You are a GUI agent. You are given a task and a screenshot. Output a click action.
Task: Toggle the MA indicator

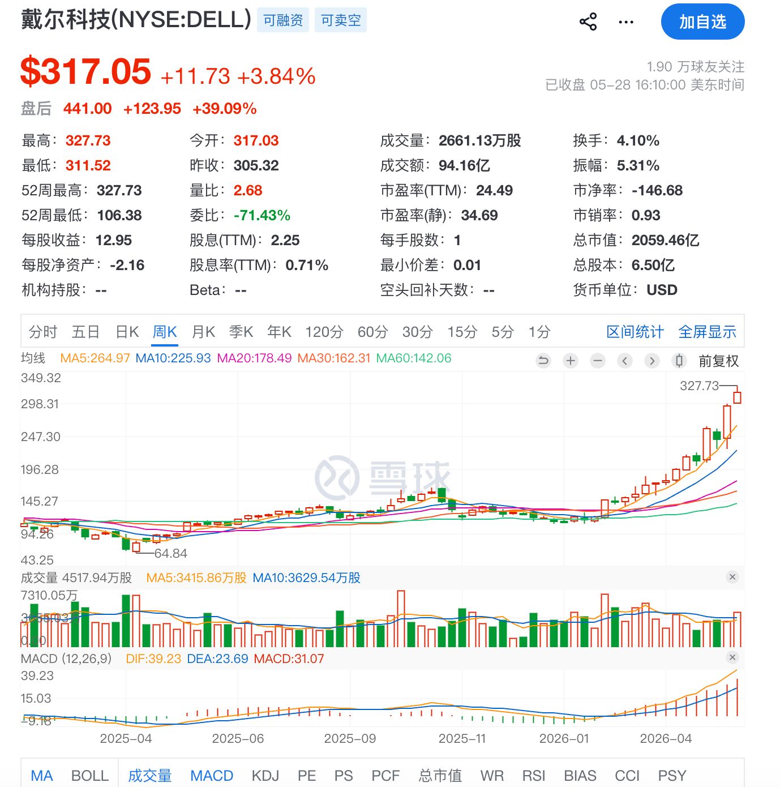42,776
